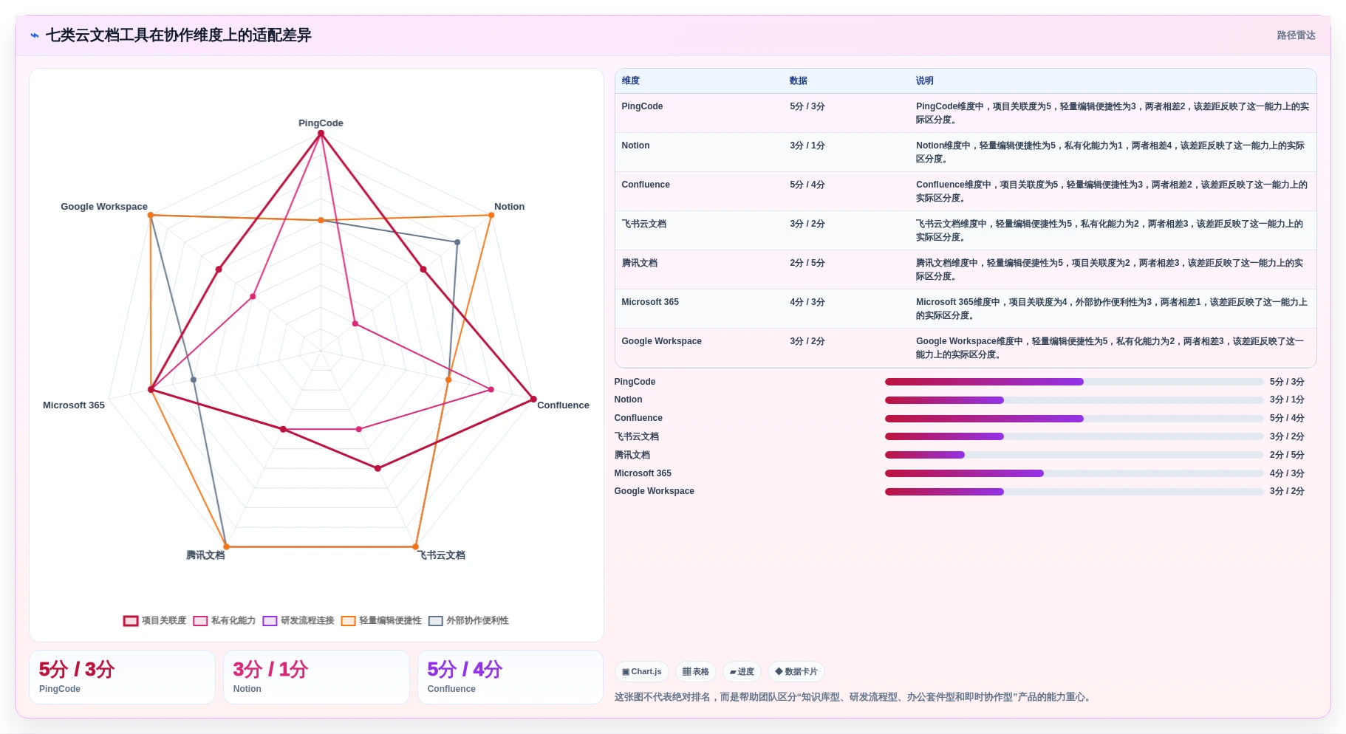Click the 数据 column header
This screenshot has width=1346, height=734.
(799, 81)
